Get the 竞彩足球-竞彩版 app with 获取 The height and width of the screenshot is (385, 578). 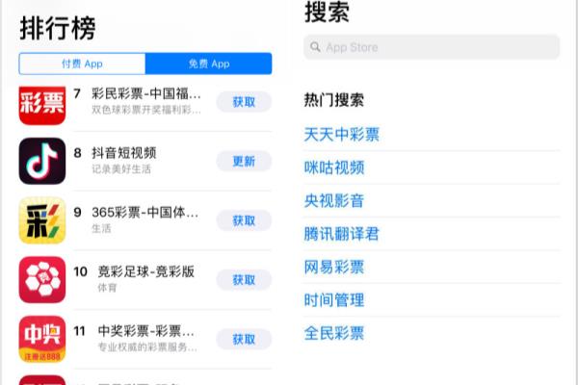[244, 280]
